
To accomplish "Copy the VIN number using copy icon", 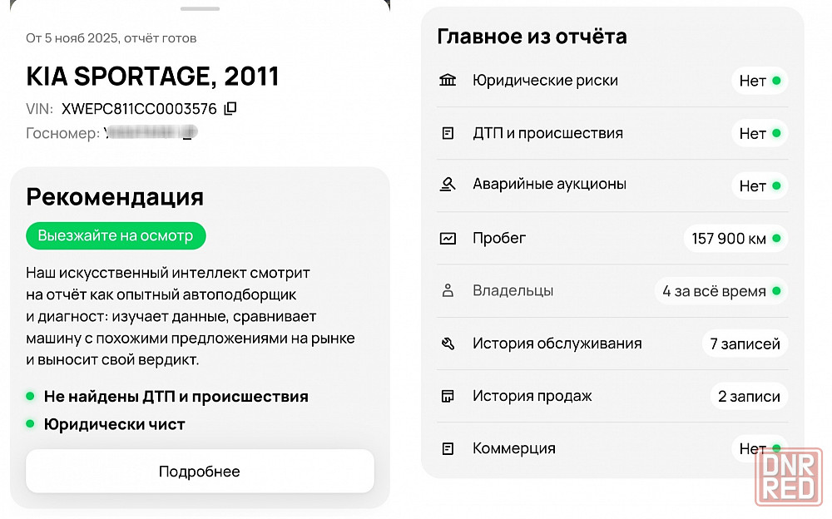I will tap(230, 109).
